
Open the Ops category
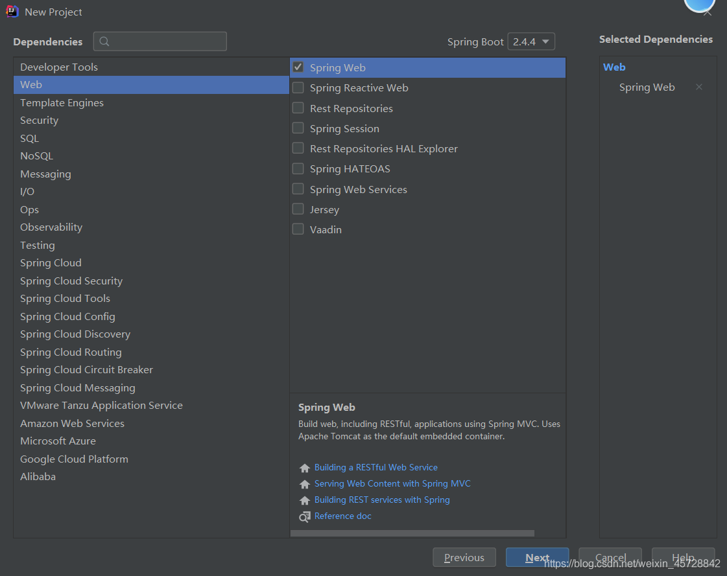(x=151, y=210)
